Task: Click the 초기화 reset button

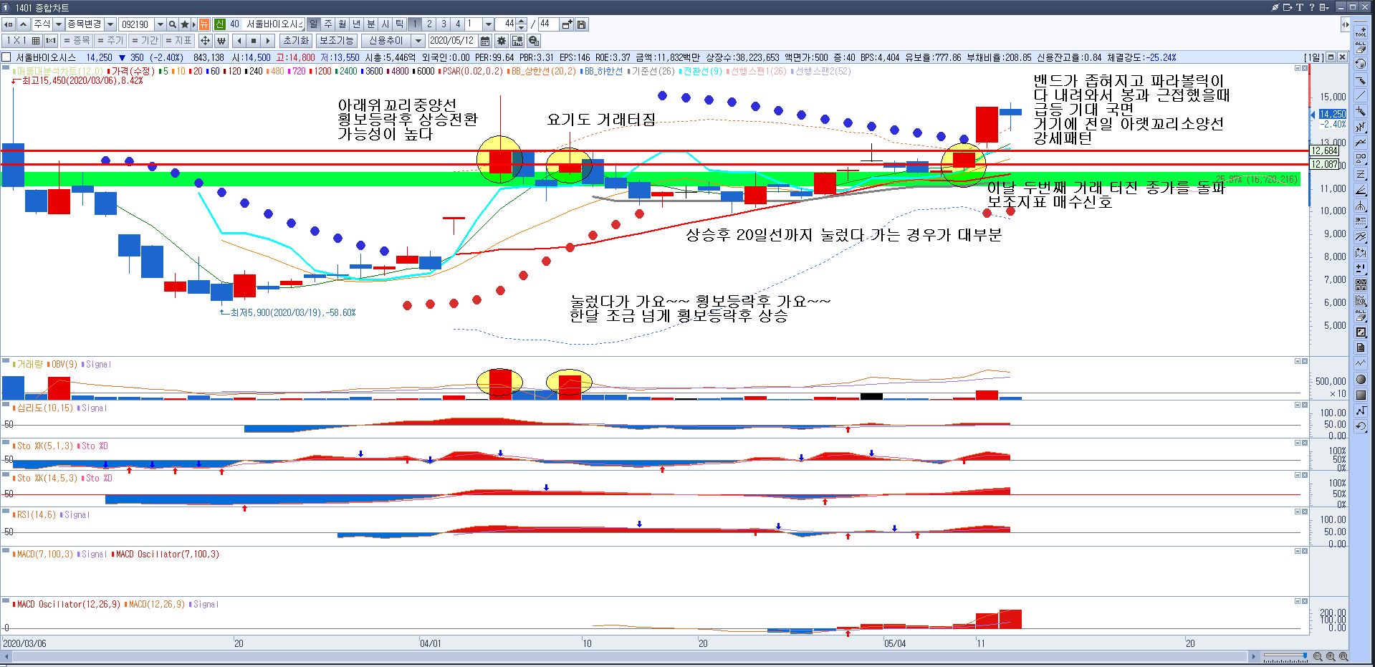Action: (x=295, y=41)
